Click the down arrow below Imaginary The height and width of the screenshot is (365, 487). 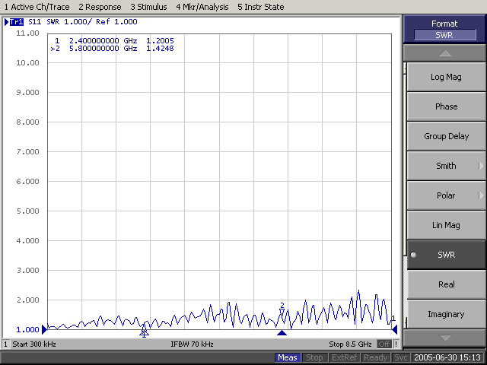click(444, 338)
